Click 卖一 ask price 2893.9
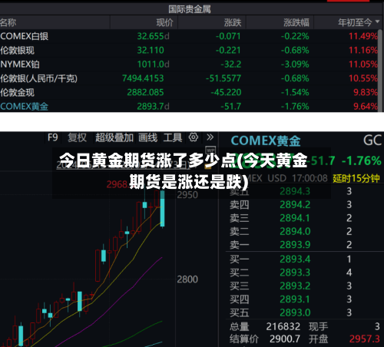384x347 pixels. pyautogui.click(x=295, y=245)
